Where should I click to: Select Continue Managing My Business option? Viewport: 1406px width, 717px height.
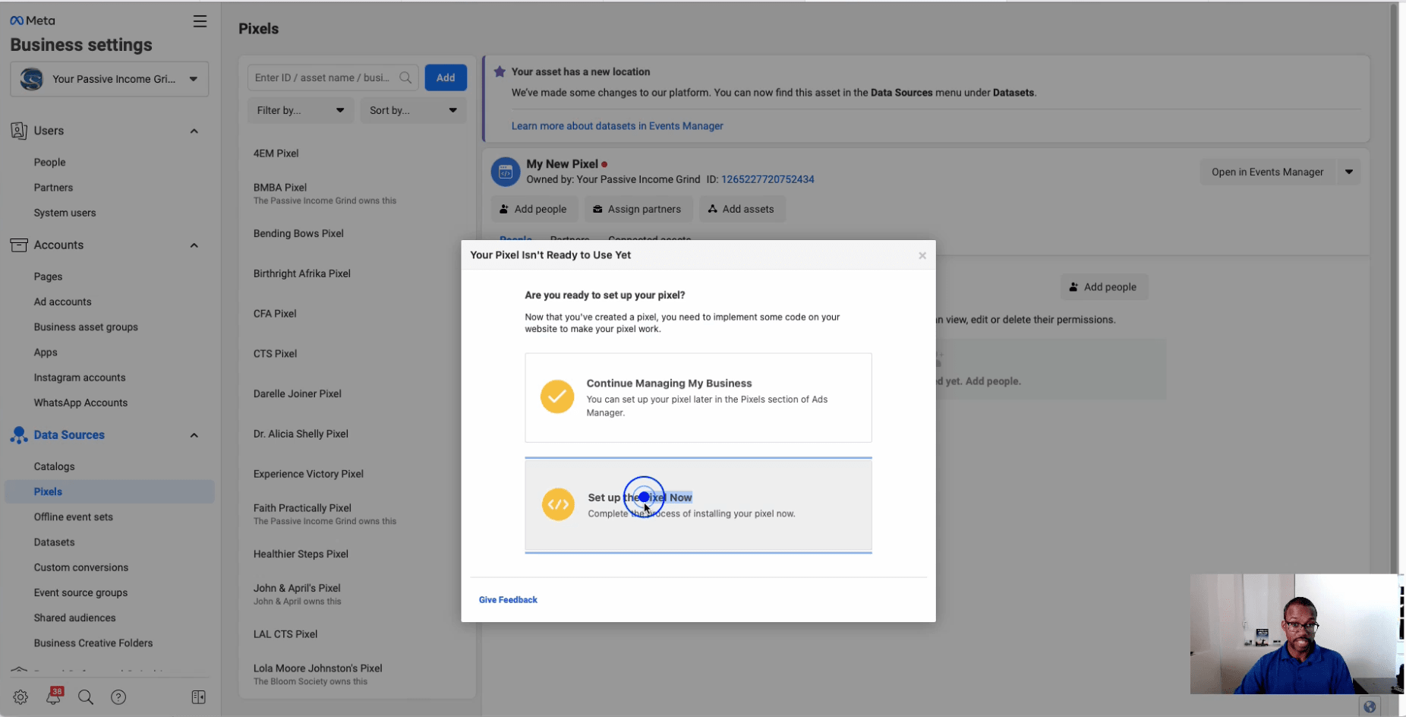[698, 397]
